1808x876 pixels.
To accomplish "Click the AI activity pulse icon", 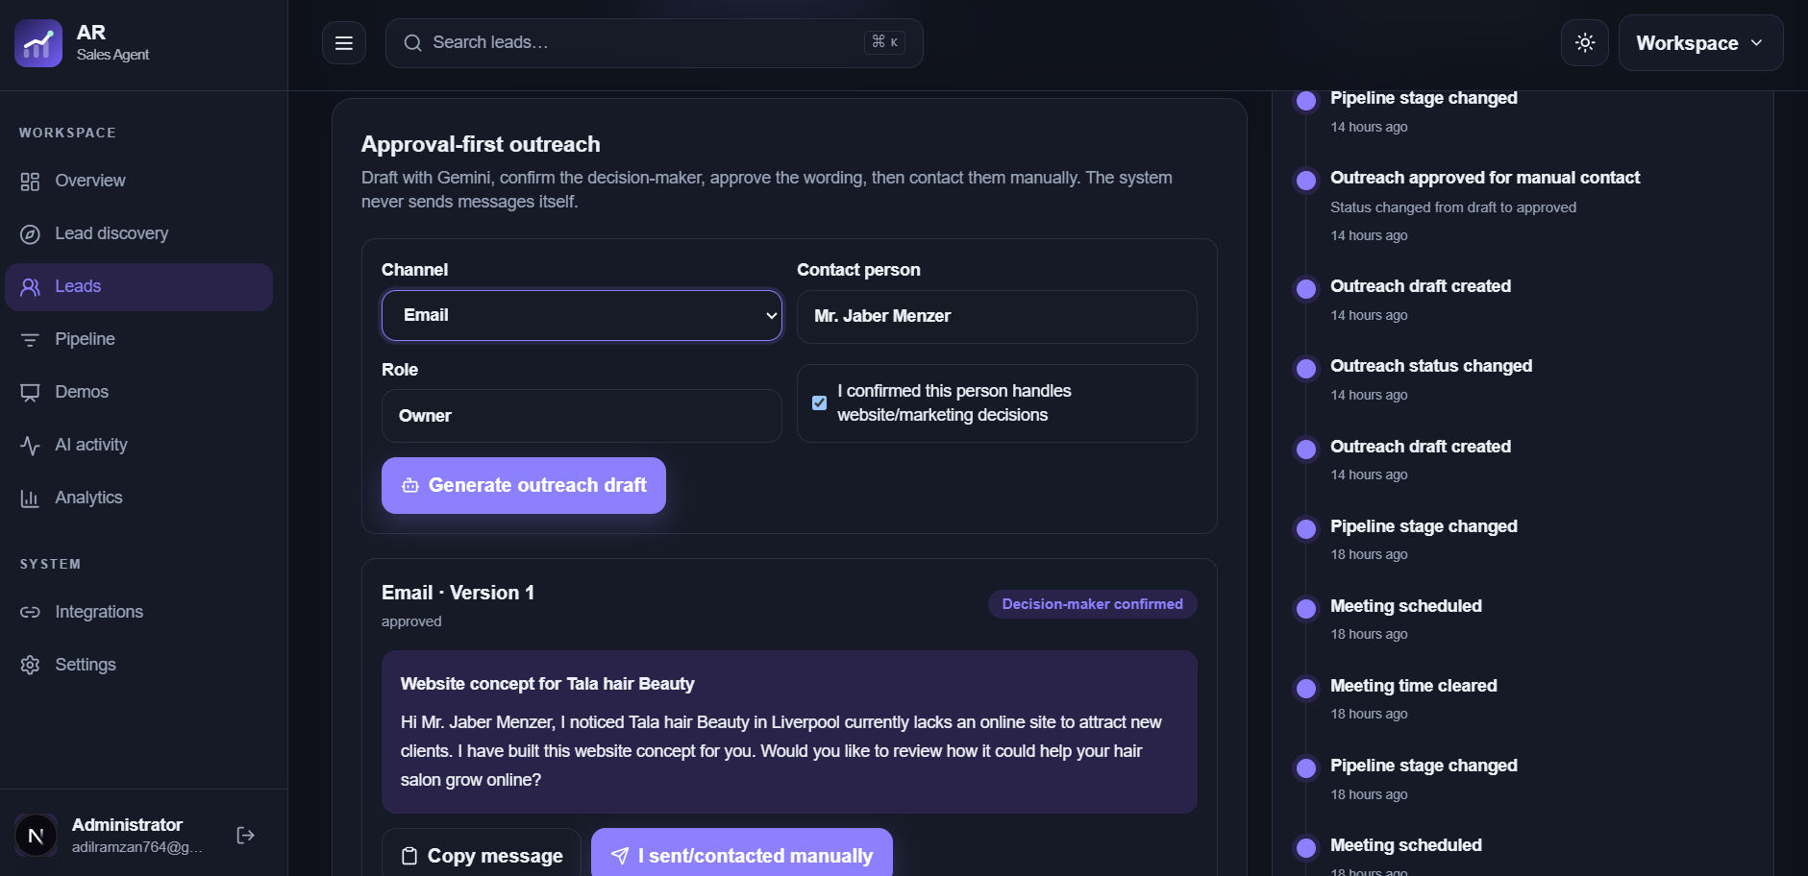I will [x=31, y=446].
